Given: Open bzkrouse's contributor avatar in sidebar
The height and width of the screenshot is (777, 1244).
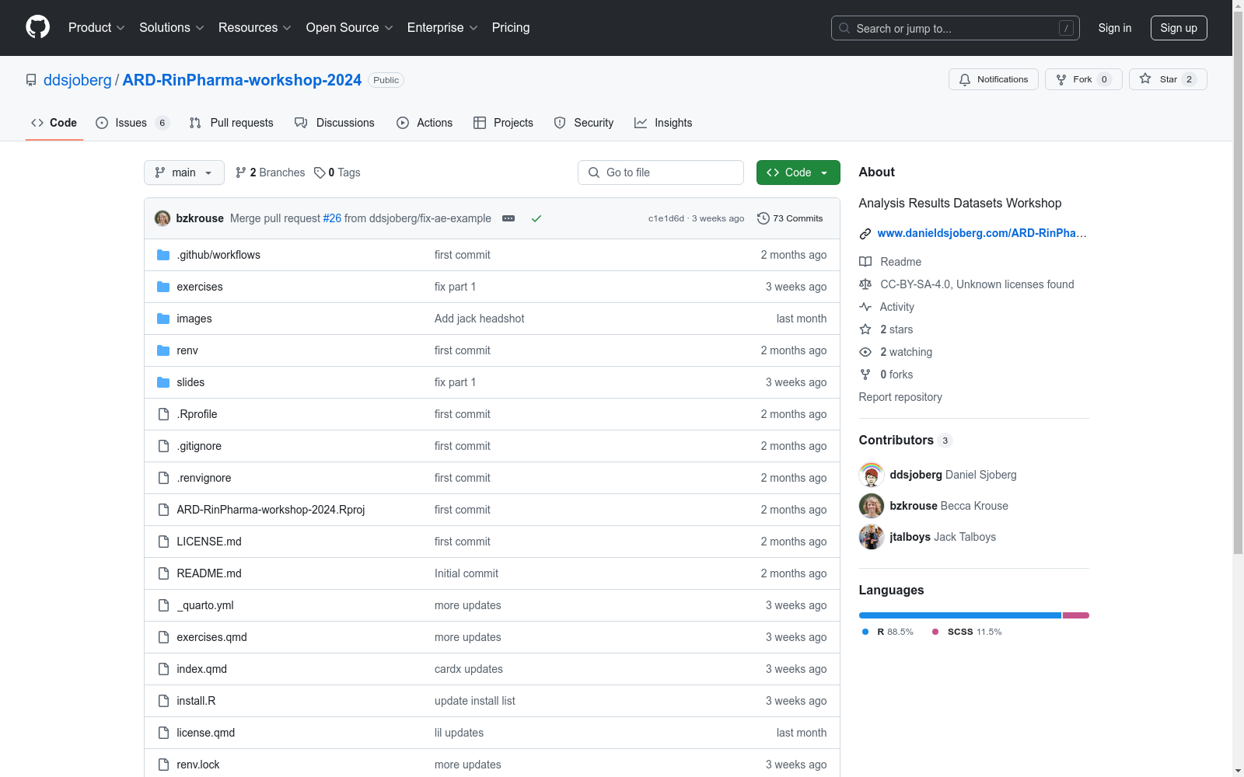Looking at the screenshot, I should coord(872,506).
